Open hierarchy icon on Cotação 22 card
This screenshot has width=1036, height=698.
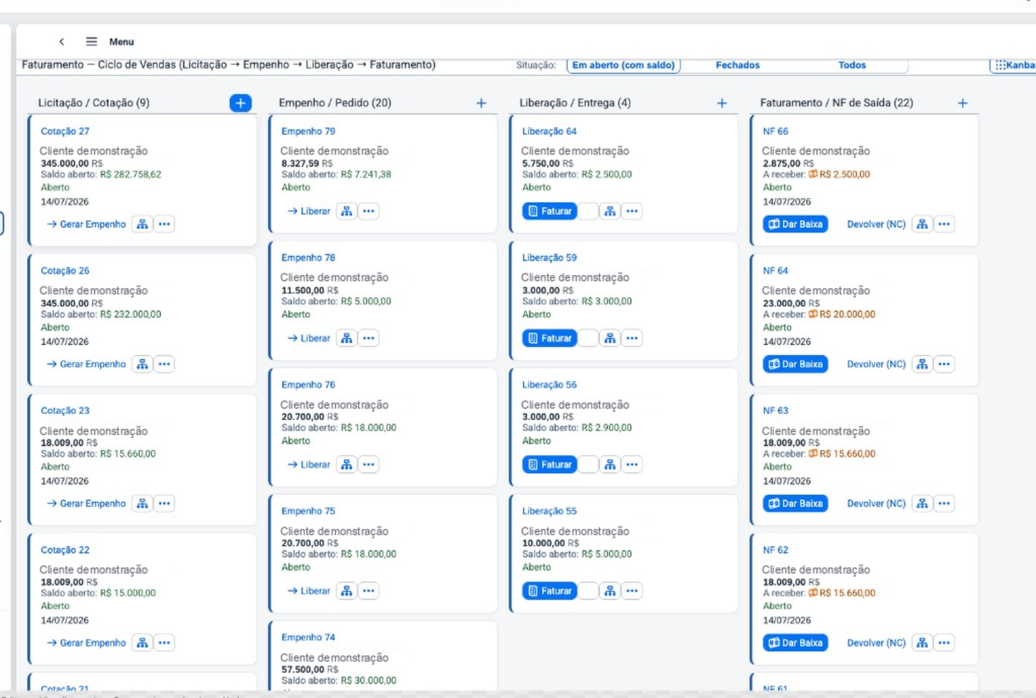pyautogui.click(x=142, y=642)
